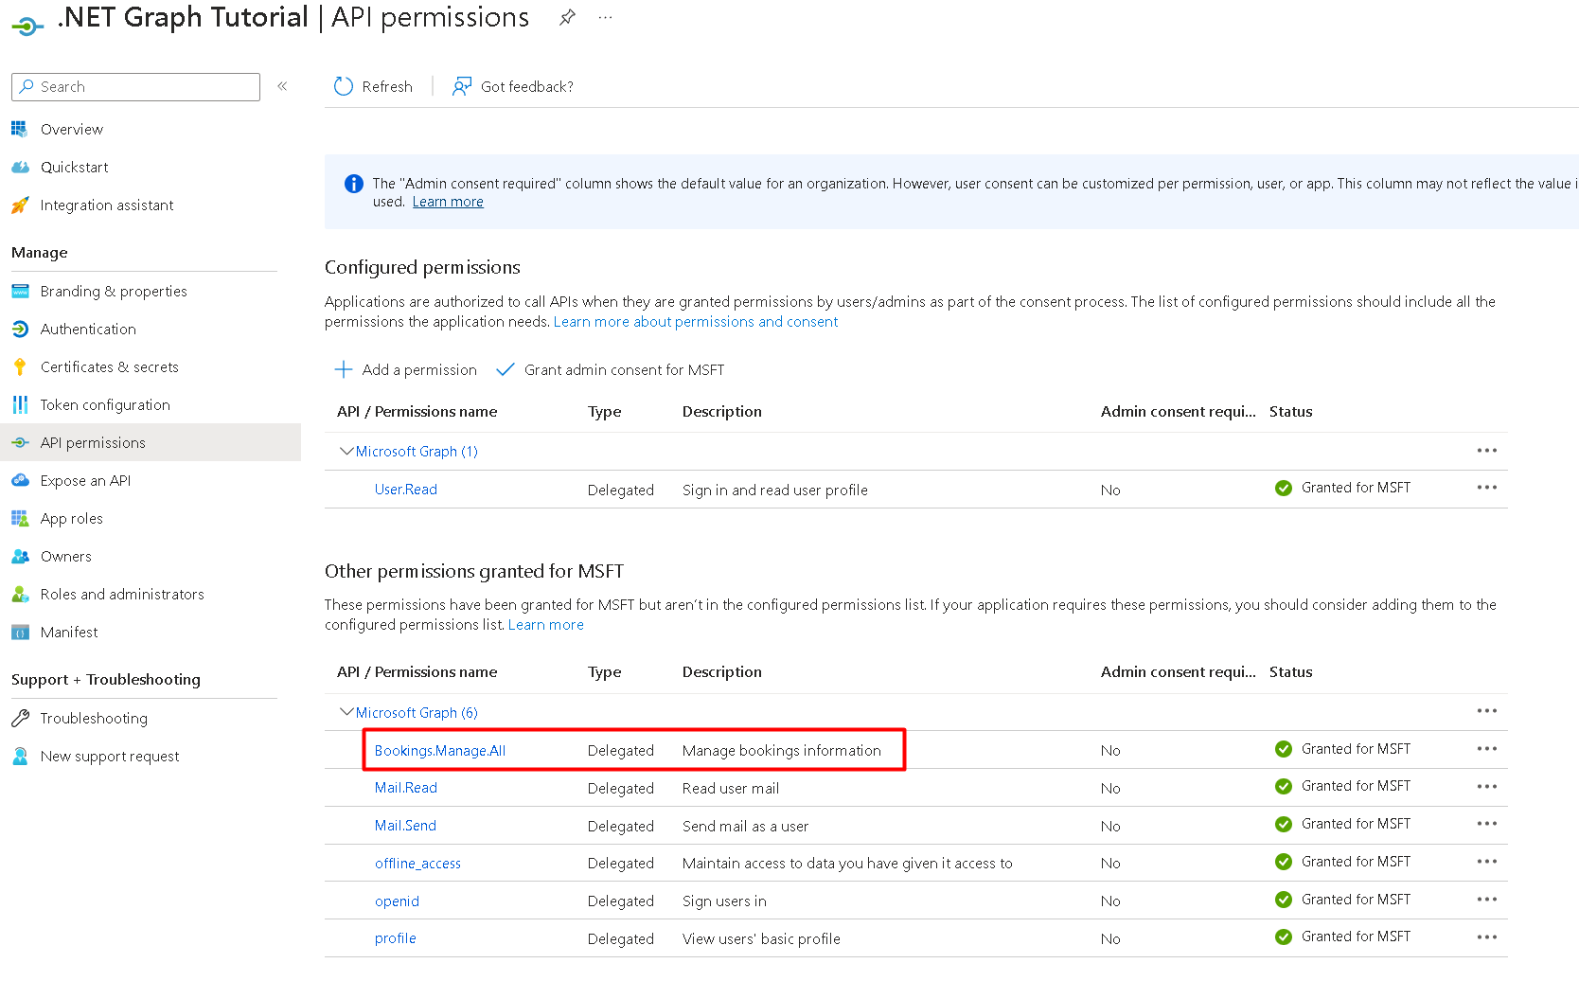The height and width of the screenshot is (999, 1579).
Task: Open the Bookings.Manage.All permission details
Action: [x=439, y=750]
